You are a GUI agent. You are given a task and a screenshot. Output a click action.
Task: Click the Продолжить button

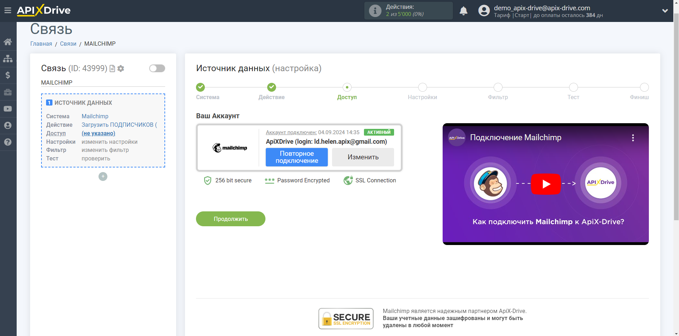tap(231, 219)
